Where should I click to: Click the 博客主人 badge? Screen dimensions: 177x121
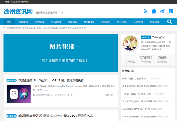[146, 37]
